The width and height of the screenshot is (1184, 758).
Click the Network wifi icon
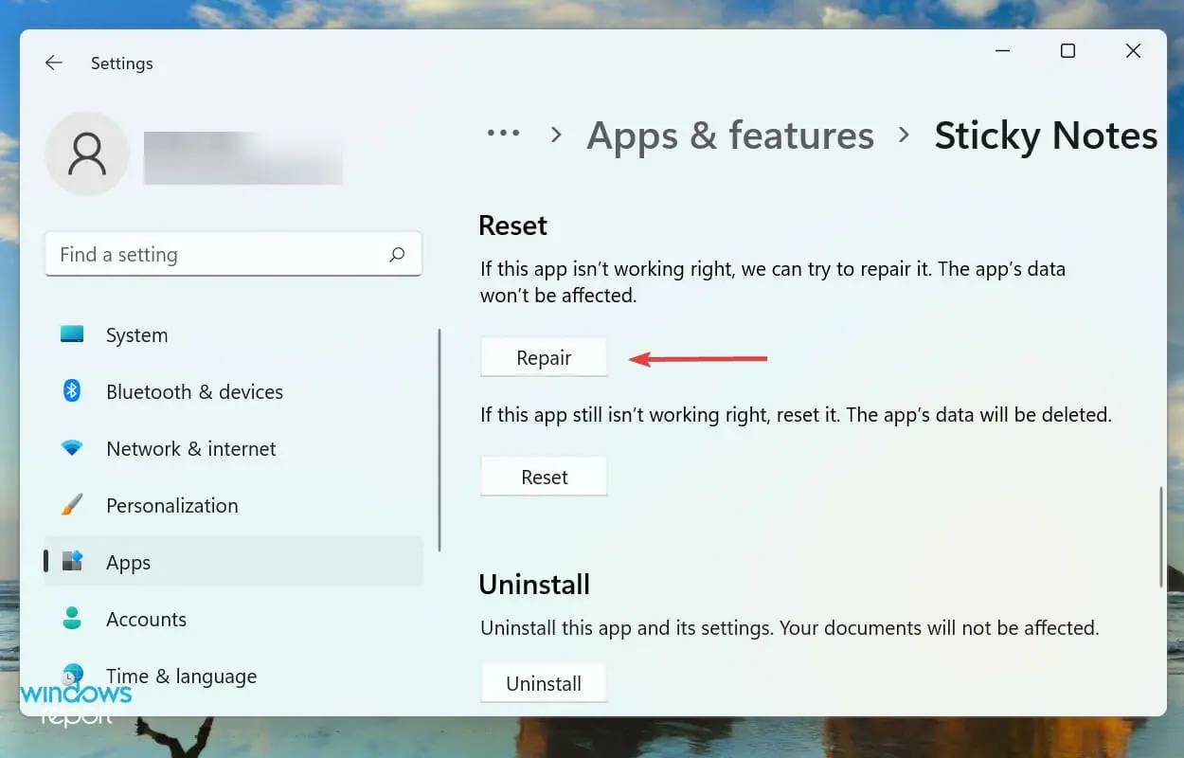(x=72, y=448)
